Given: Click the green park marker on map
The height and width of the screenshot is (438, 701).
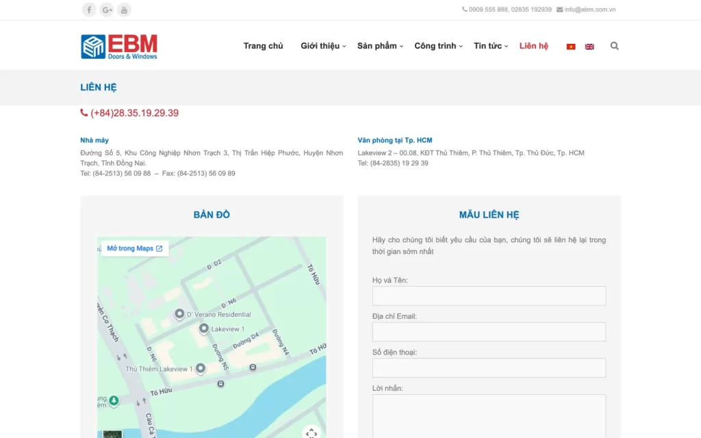Looking at the screenshot, I should point(114,400).
